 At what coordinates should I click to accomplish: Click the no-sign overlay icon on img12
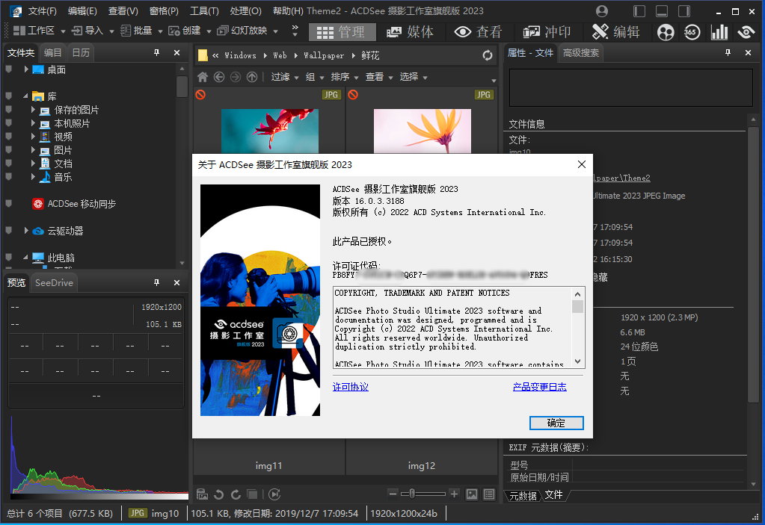(353, 95)
